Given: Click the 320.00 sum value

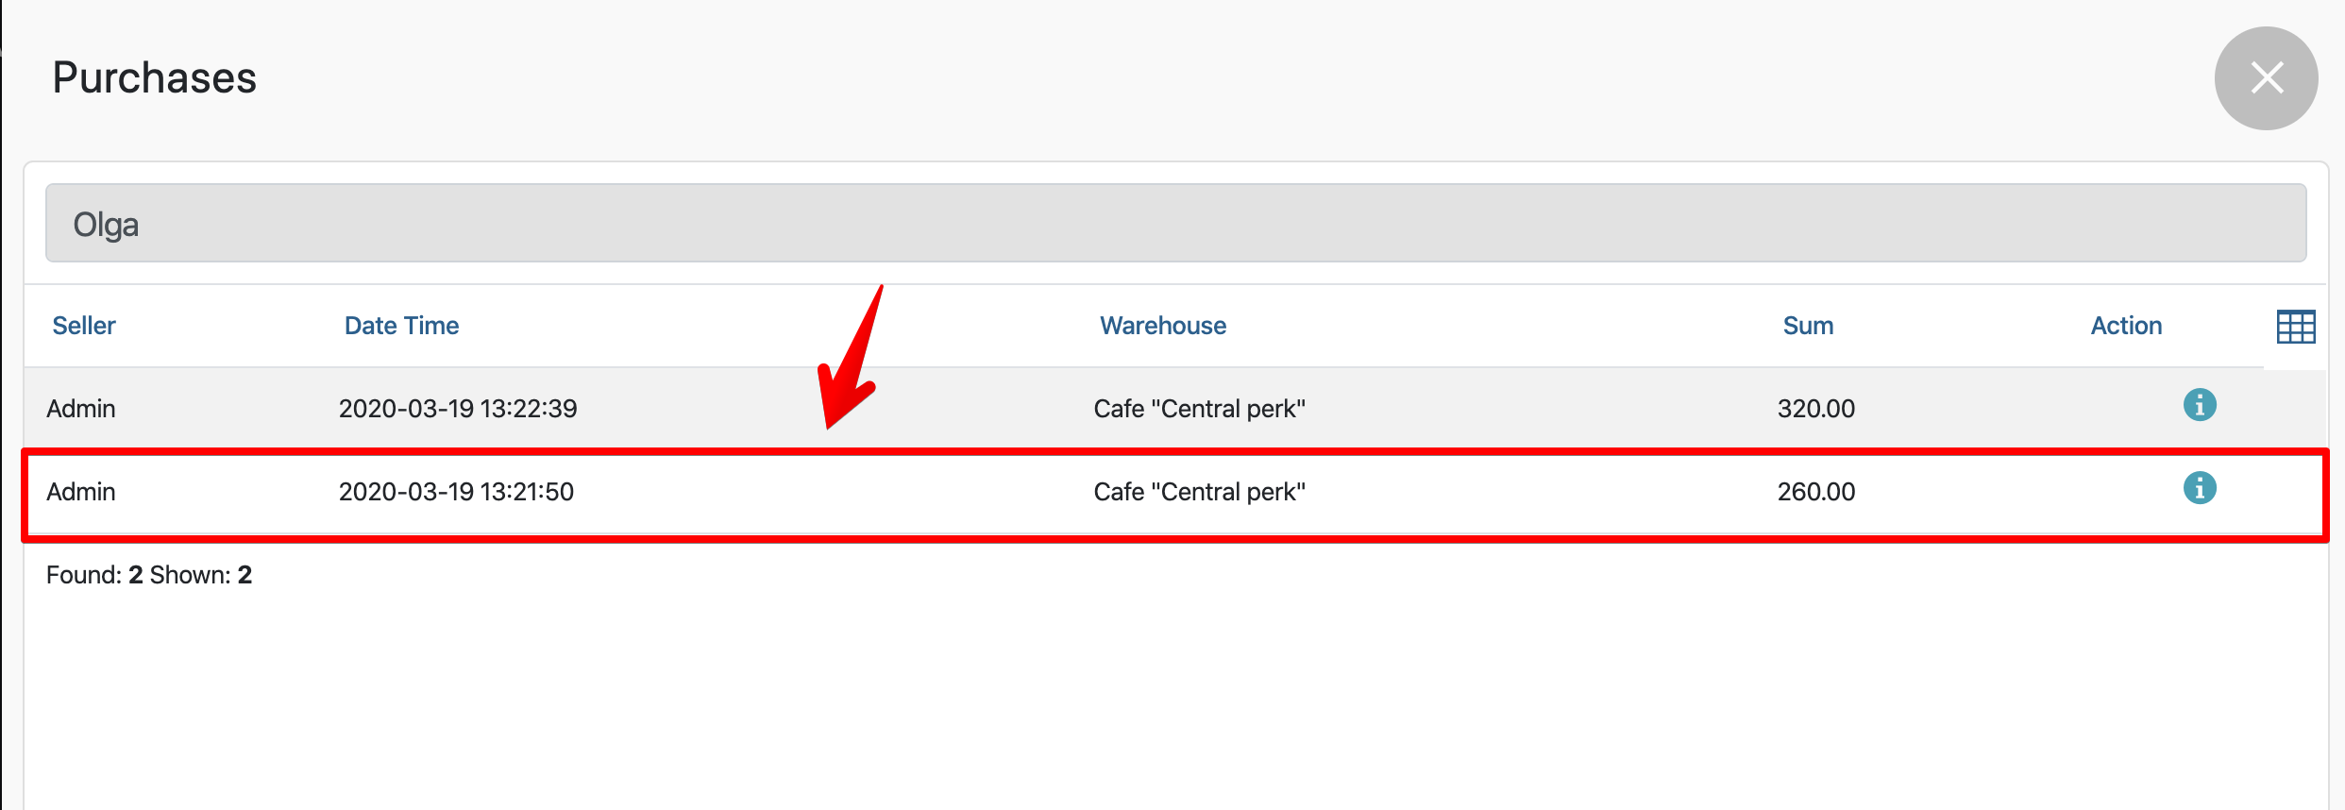Looking at the screenshot, I should click(x=1816, y=409).
